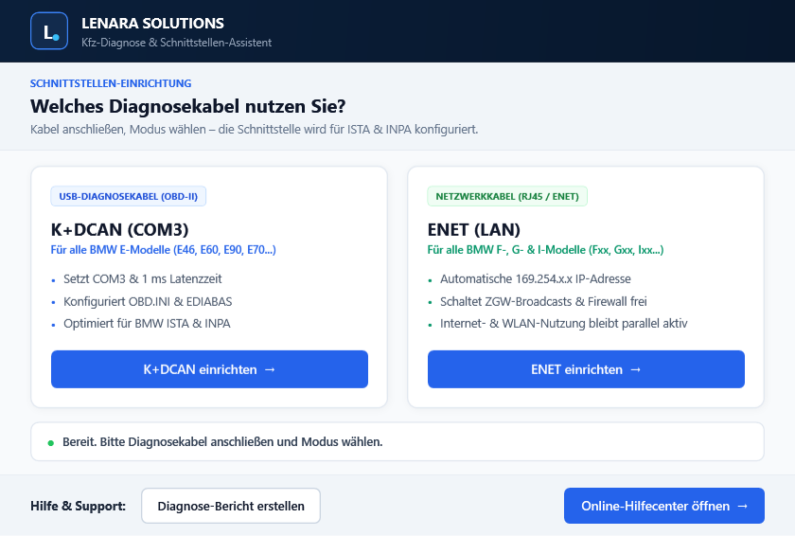The width and height of the screenshot is (795, 536).
Task: Click Diagnose-Bericht erstellen button
Action: pyautogui.click(x=231, y=506)
